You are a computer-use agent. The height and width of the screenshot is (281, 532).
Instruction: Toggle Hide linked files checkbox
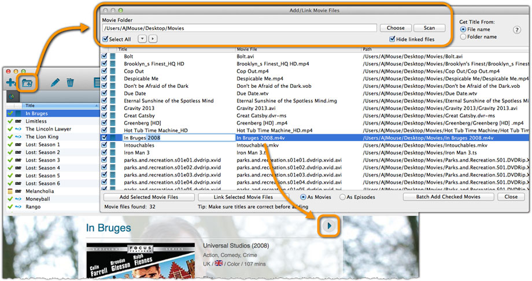point(392,39)
